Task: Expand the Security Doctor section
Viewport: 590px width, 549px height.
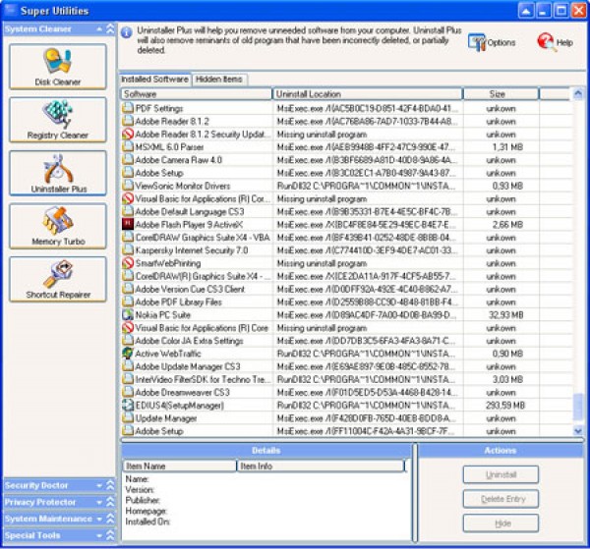Action: [x=110, y=485]
